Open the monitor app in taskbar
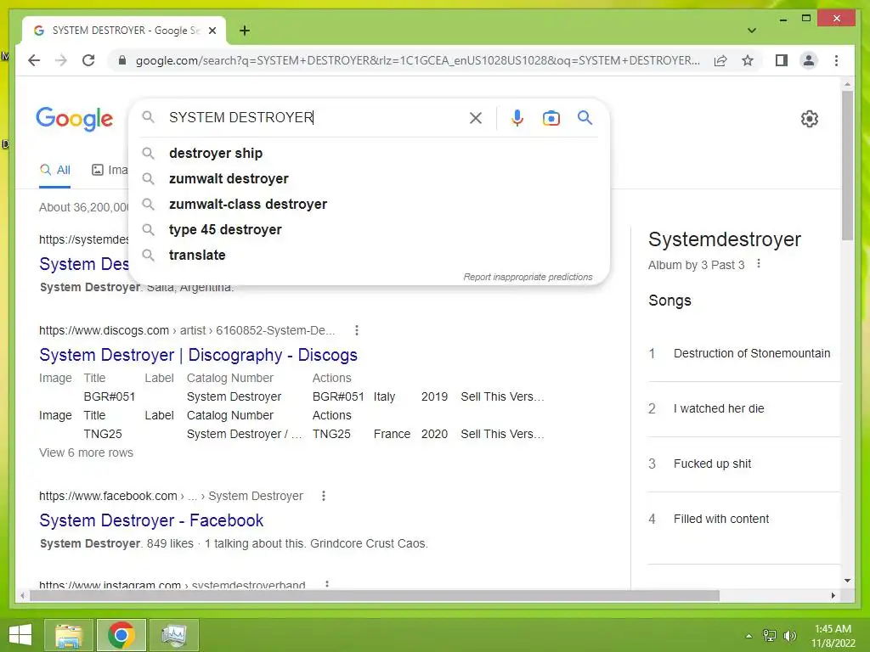The width and height of the screenshot is (870, 652). (x=173, y=635)
